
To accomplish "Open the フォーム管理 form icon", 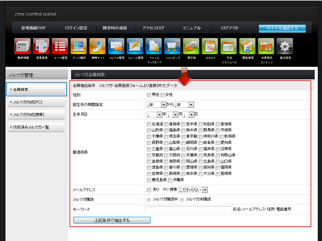I will 135,46.
